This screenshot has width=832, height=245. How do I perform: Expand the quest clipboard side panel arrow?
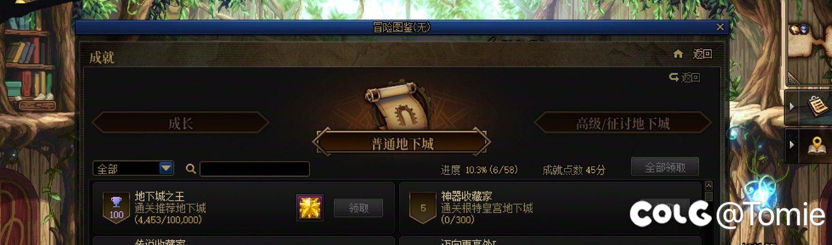[x=791, y=106]
